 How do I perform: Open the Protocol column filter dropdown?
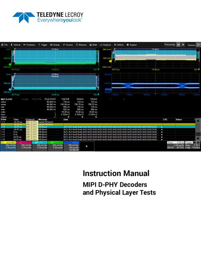click(x=25, y=120)
